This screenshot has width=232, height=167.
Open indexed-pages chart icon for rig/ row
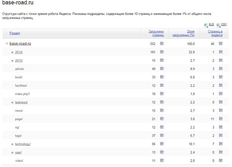(221, 128)
